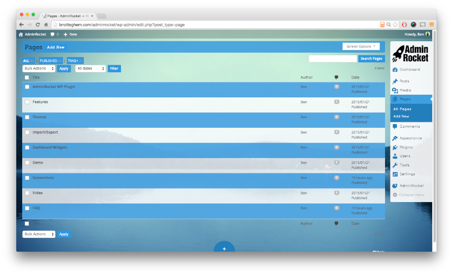
Task: Sort pages by the Title column header
Action: (36, 77)
